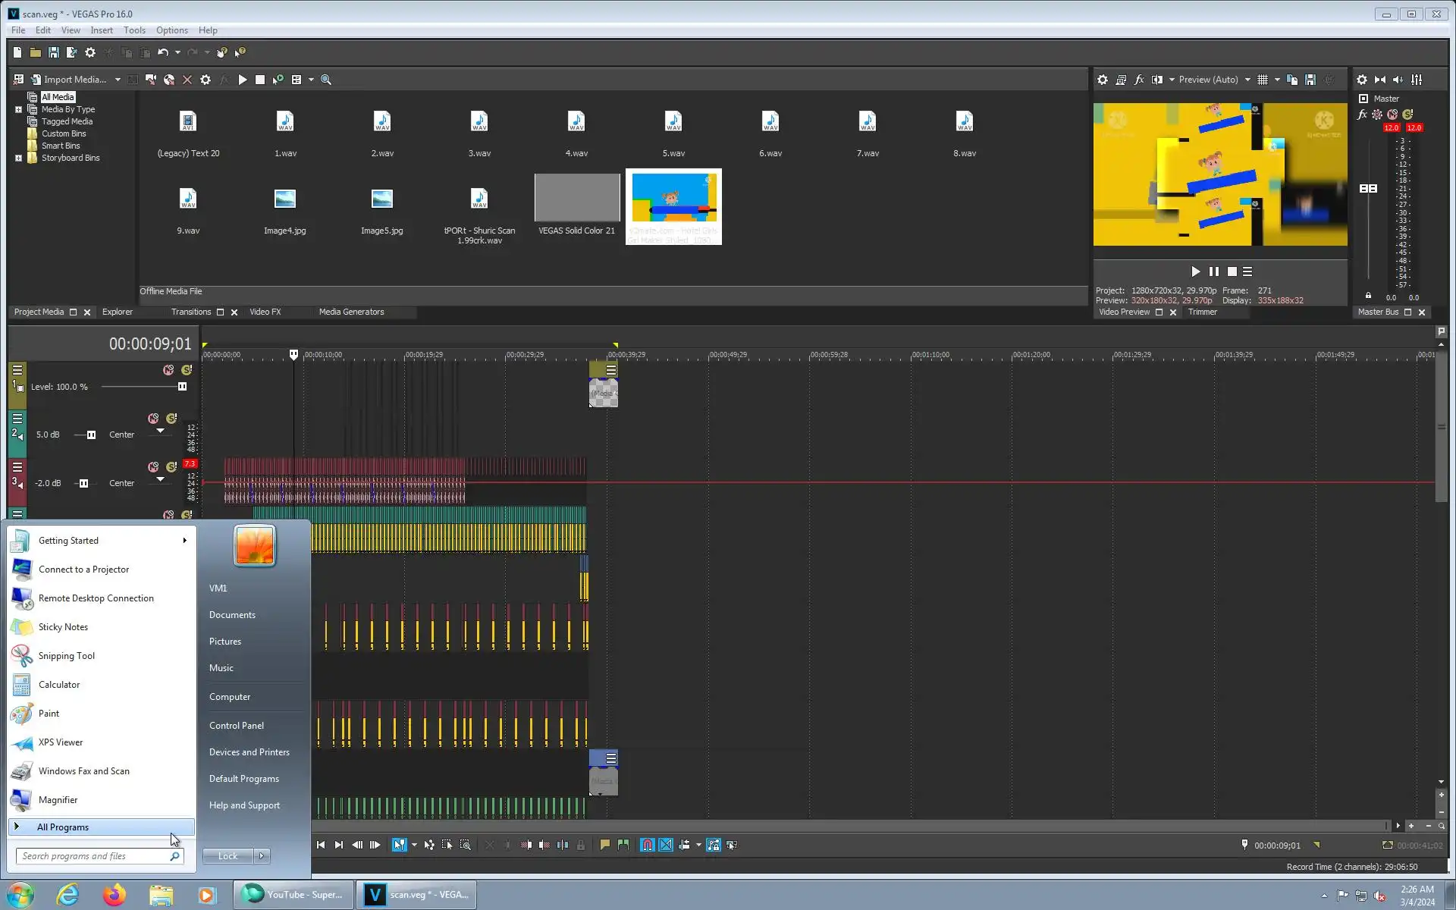Click the Insert Region icon

623,845
